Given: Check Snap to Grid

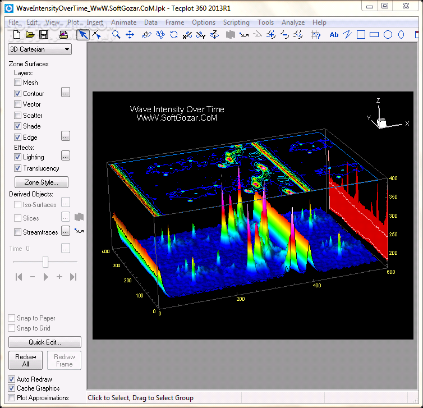Looking at the screenshot, I should (12, 328).
